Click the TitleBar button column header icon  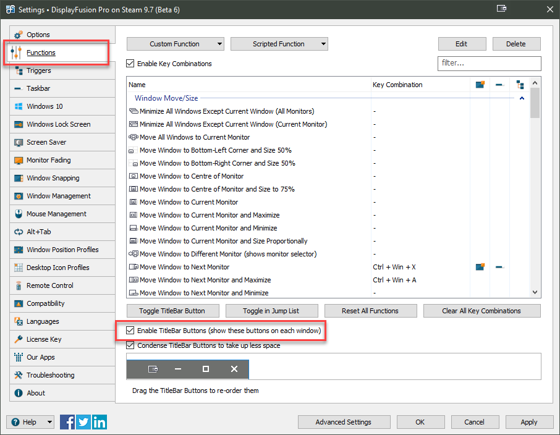point(480,85)
